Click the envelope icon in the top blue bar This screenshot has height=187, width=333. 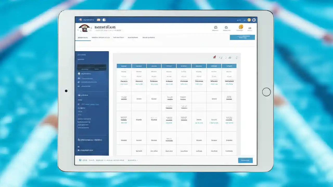[x=98, y=19]
